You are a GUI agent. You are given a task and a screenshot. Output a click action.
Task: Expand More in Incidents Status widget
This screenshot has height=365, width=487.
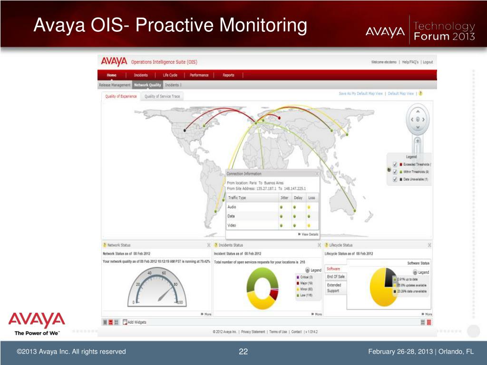point(316,314)
